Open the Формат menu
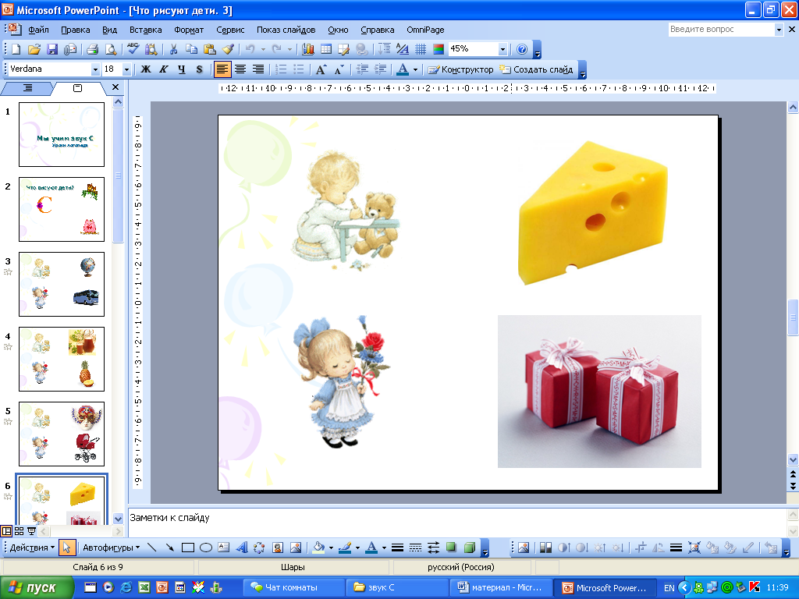Screen dimensions: 799x599 pyautogui.click(x=189, y=30)
